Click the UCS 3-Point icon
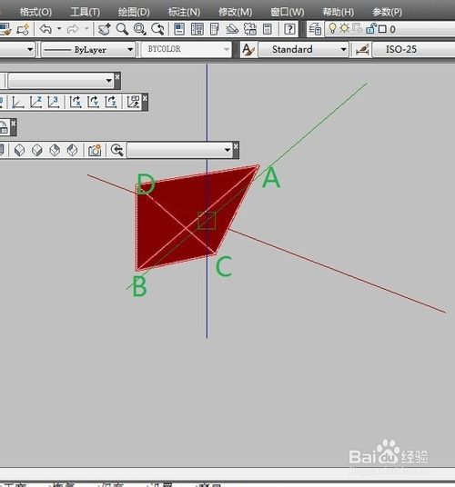The width and height of the screenshot is (455, 487). 53,102
